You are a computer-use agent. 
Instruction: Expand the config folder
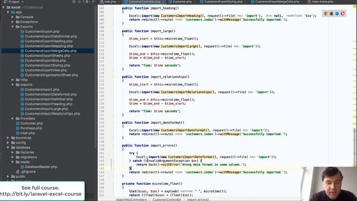[8, 143]
